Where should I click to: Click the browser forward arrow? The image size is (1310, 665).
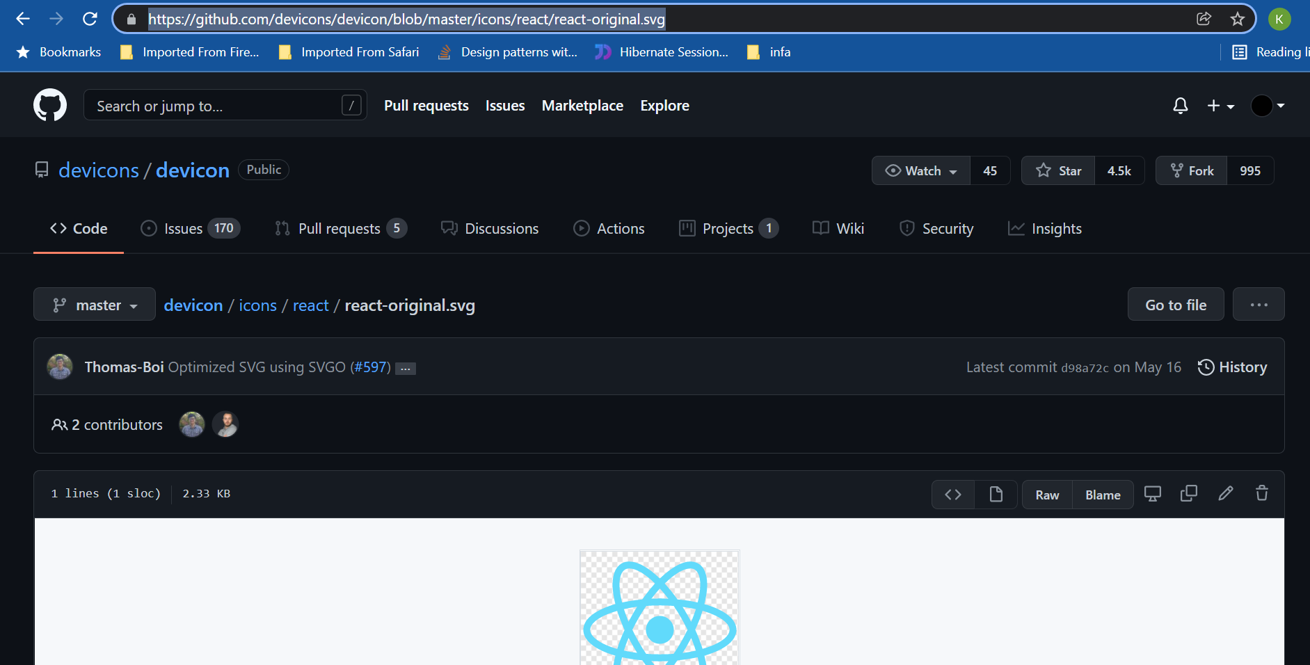click(56, 19)
